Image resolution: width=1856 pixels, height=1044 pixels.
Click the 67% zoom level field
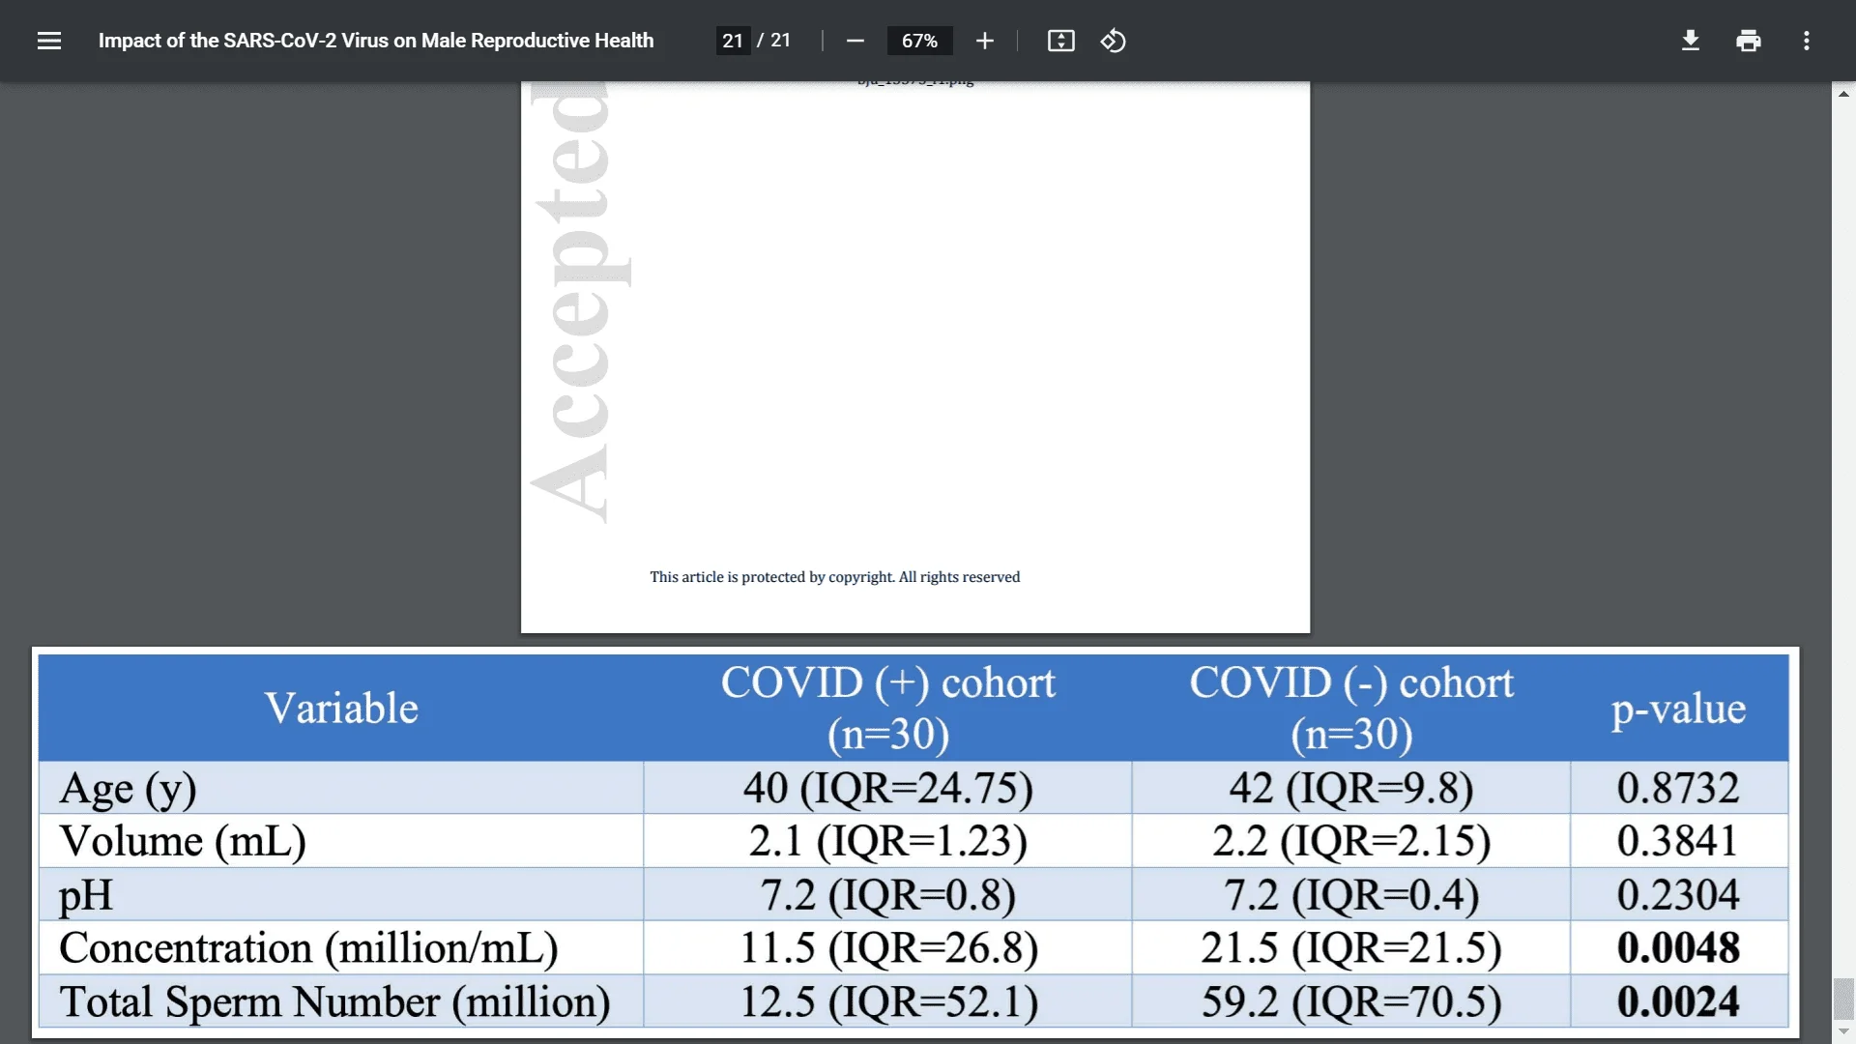click(x=919, y=41)
